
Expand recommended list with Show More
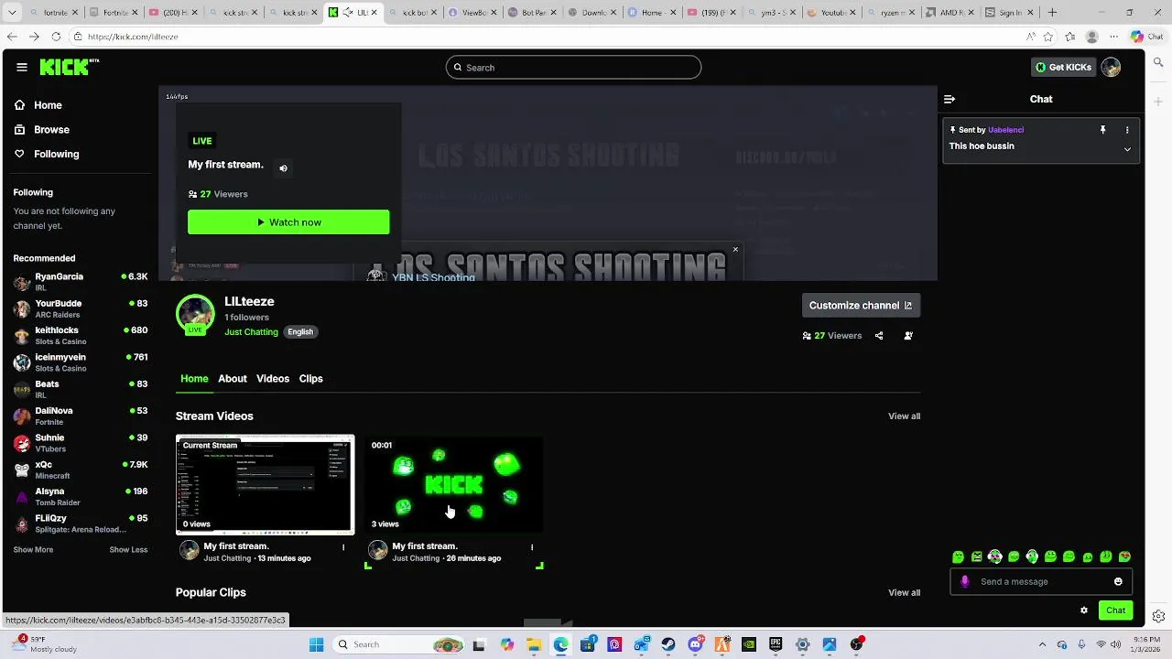coord(33,550)
